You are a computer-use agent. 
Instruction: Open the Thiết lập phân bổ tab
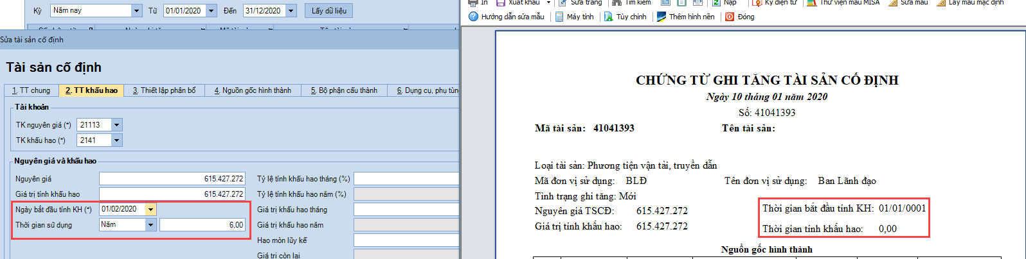(x=165, y=90)
